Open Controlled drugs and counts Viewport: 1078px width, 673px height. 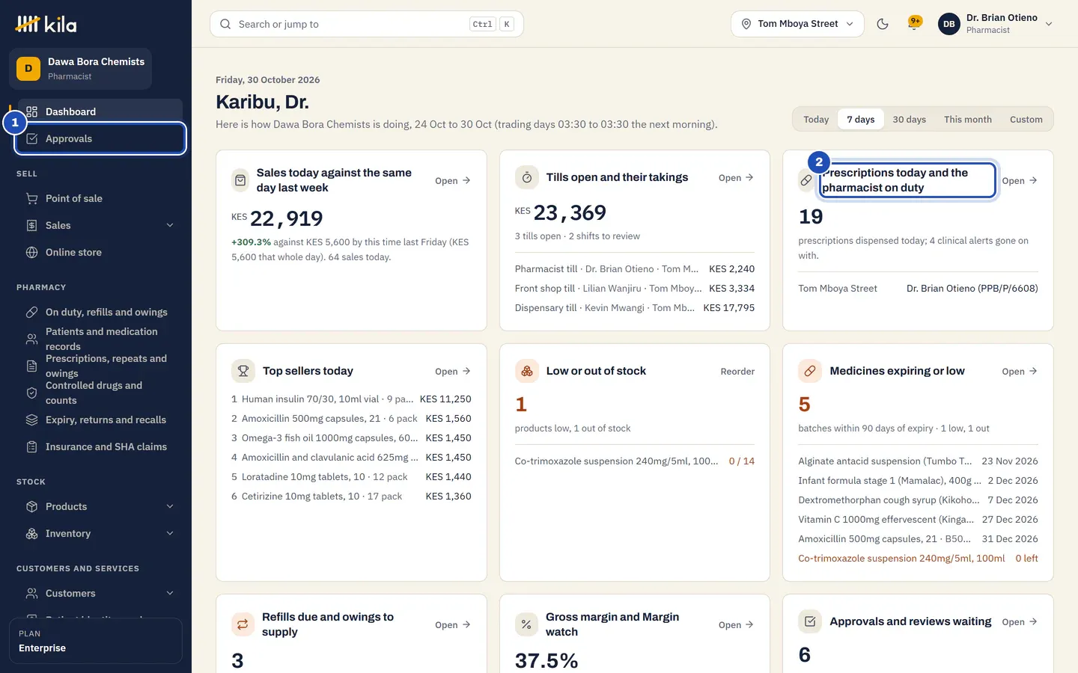click(100, 393)
